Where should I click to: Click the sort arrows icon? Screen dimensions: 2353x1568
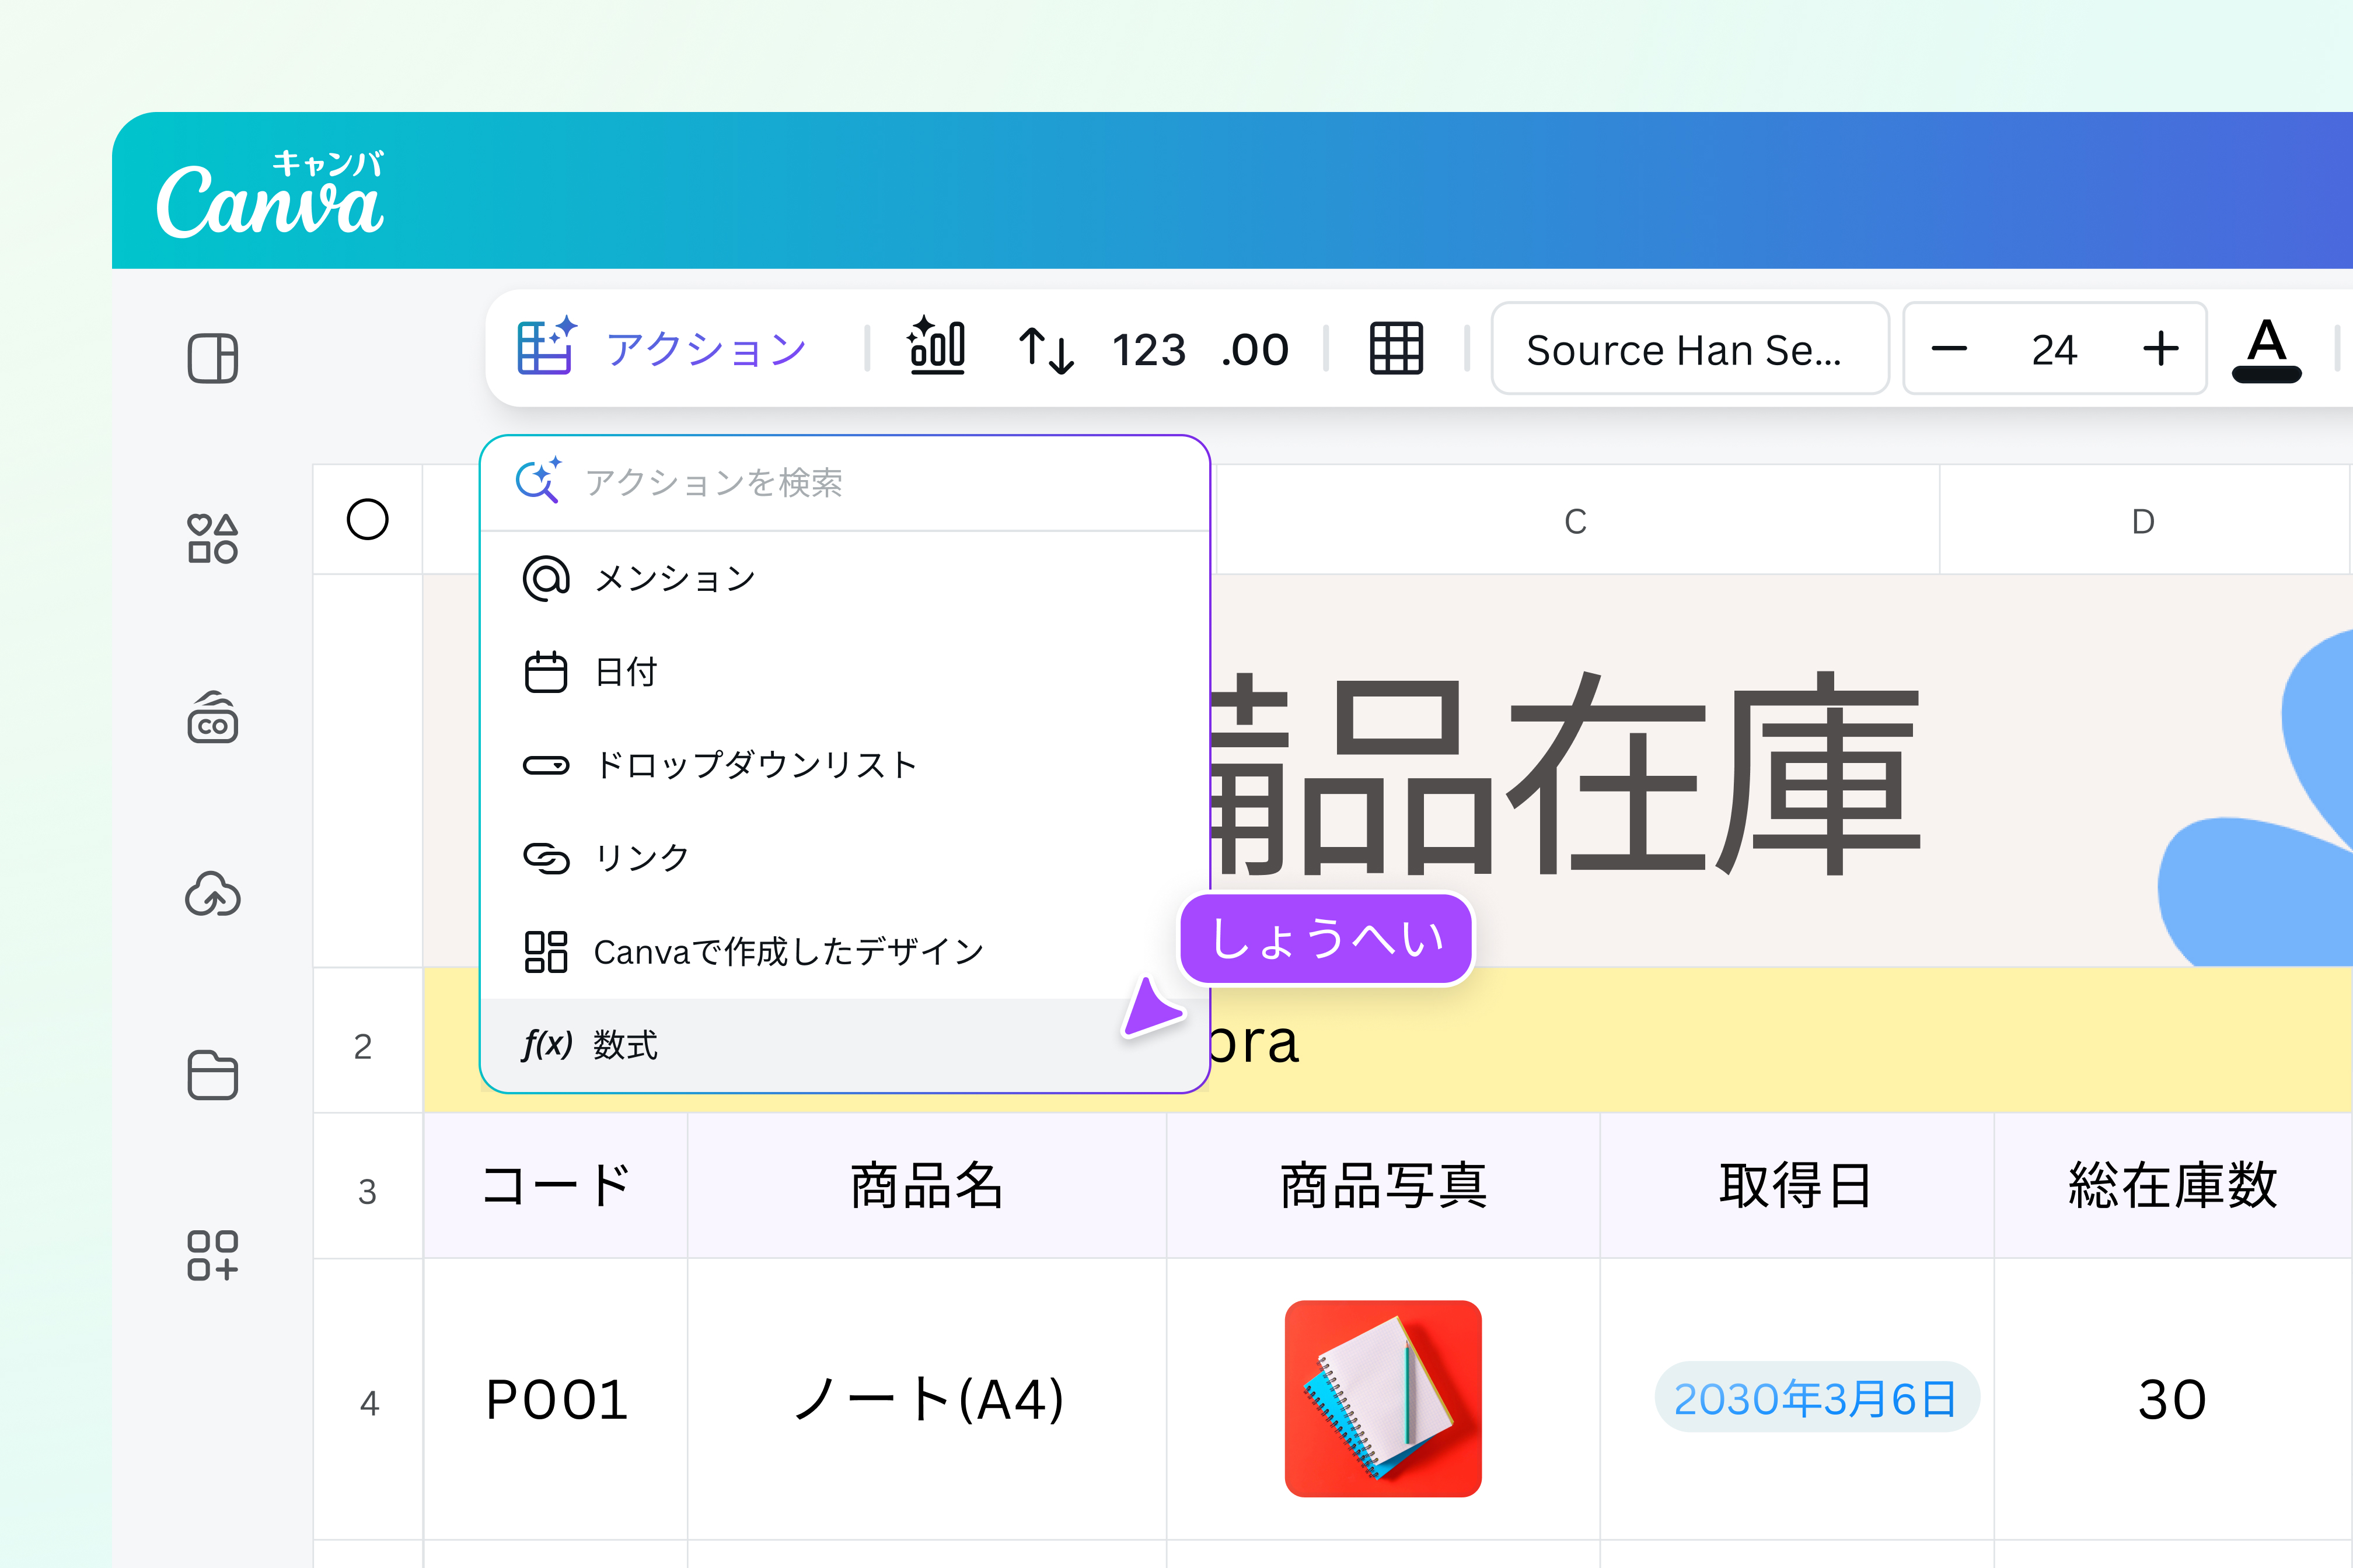1045,350
